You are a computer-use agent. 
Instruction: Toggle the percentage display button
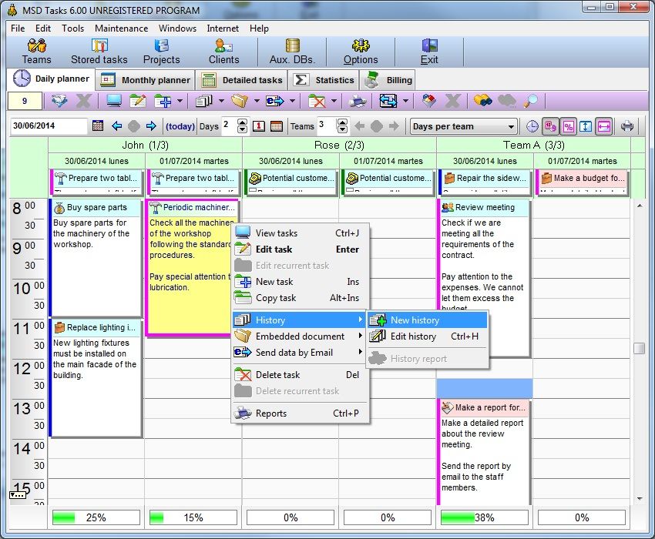568,126
